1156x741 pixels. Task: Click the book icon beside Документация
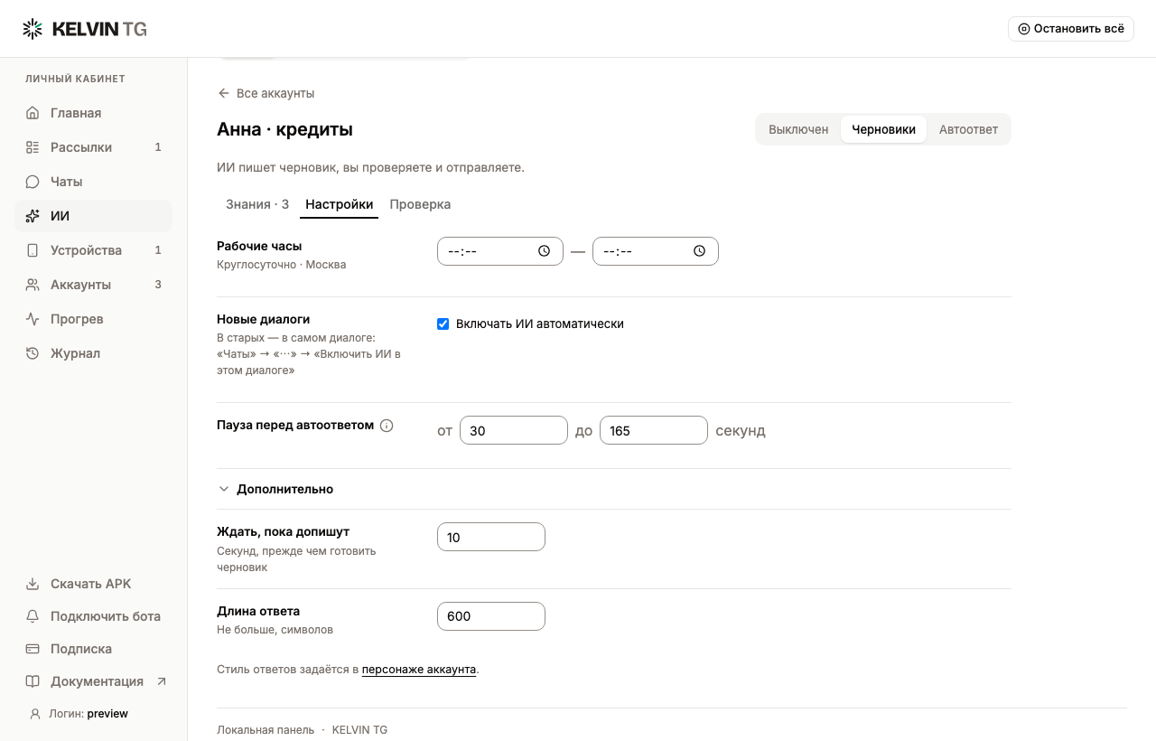point(33,681)
